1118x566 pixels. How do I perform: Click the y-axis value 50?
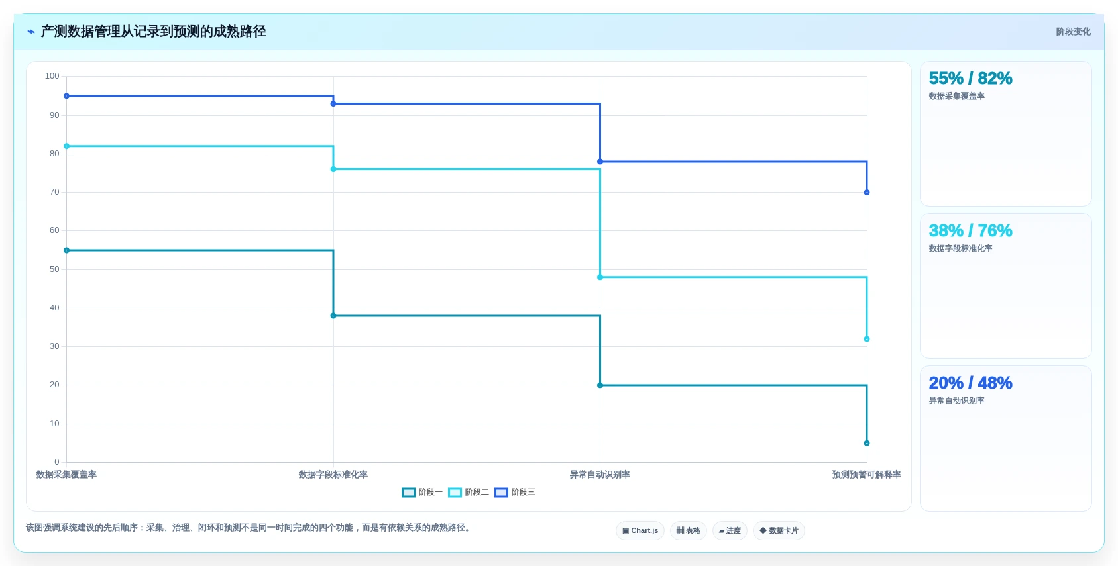pos(54,269)
